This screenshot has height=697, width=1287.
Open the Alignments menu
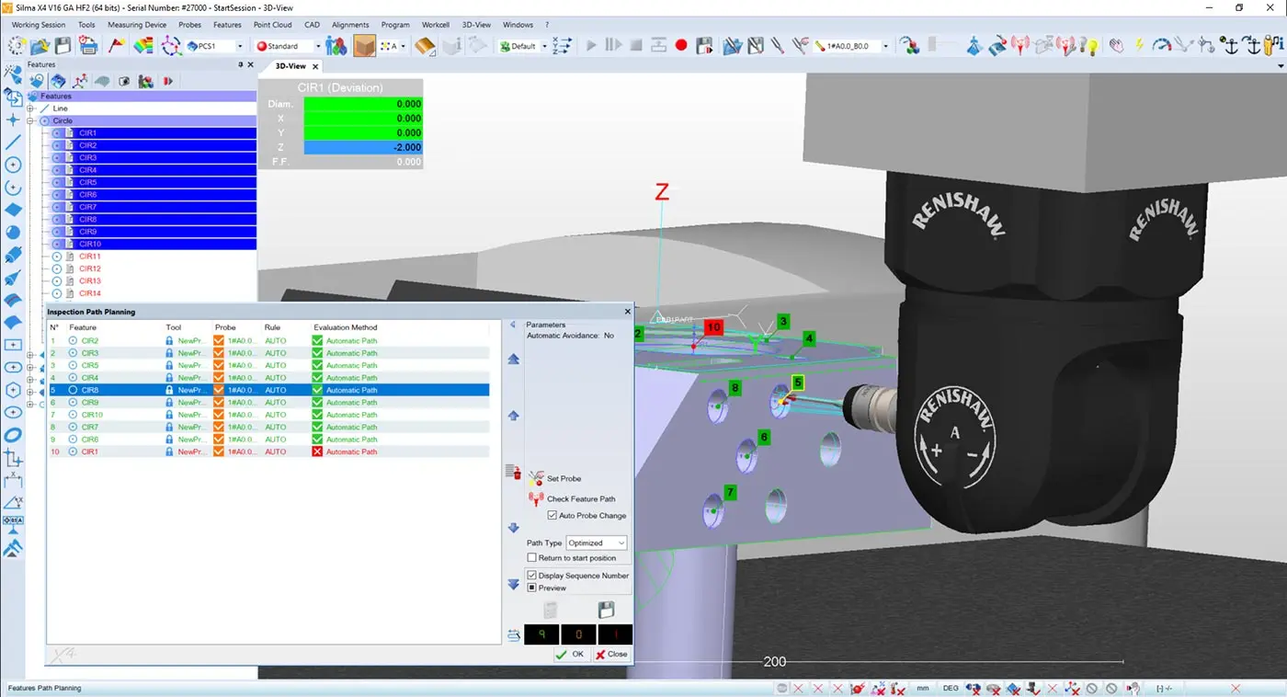[349, 25]
